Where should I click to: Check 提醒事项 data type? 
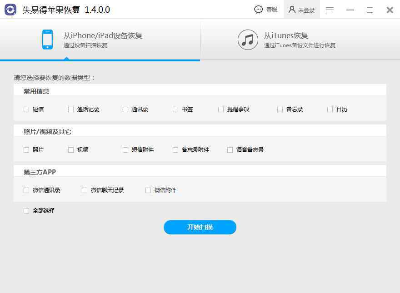(x=221, y=109)
